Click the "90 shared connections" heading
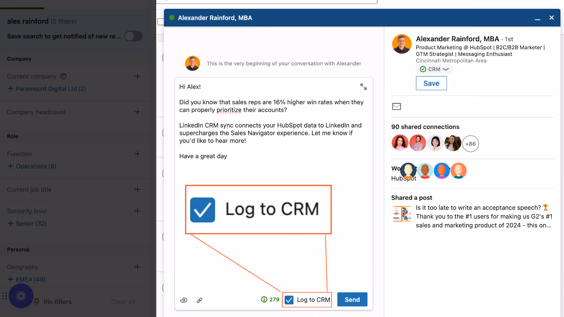Viewport: 564px width, 317px height. coord(425,127)
